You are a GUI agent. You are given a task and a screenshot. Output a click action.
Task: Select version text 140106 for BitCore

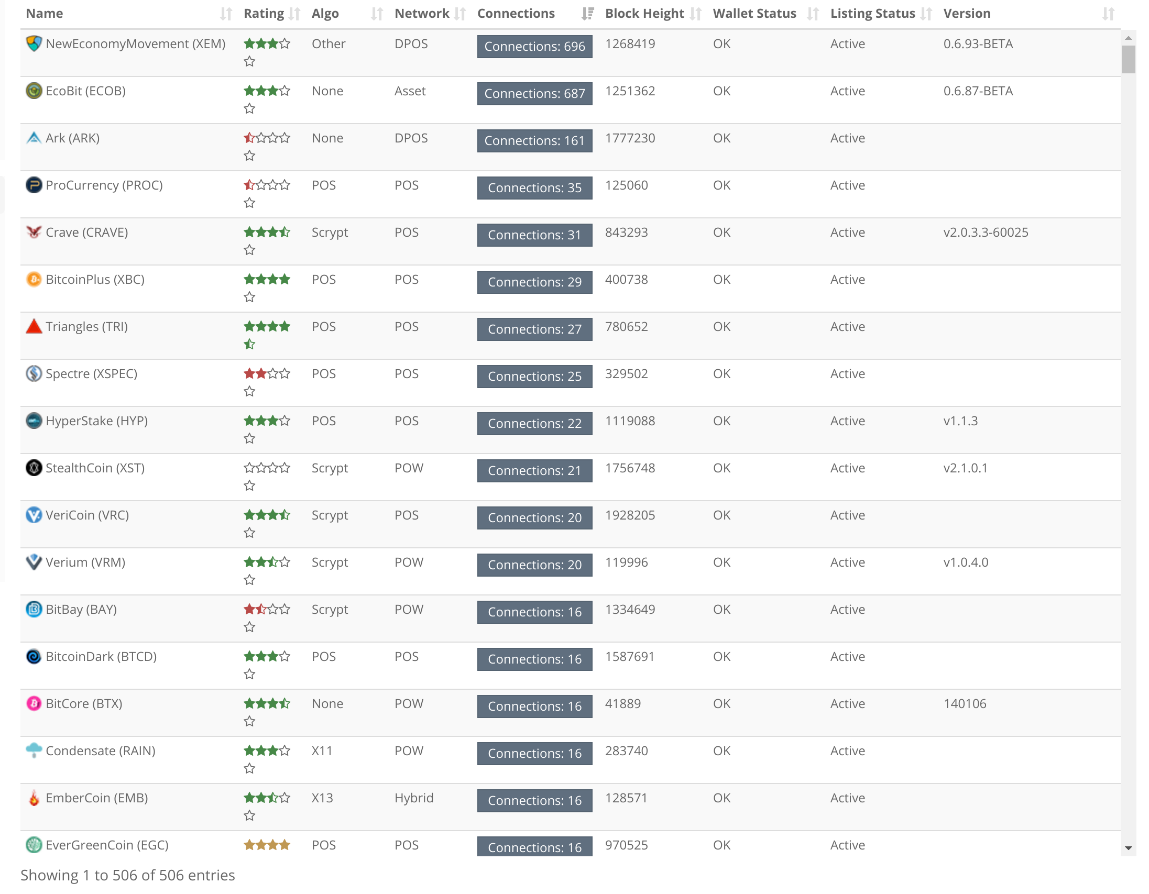(965, 704)
